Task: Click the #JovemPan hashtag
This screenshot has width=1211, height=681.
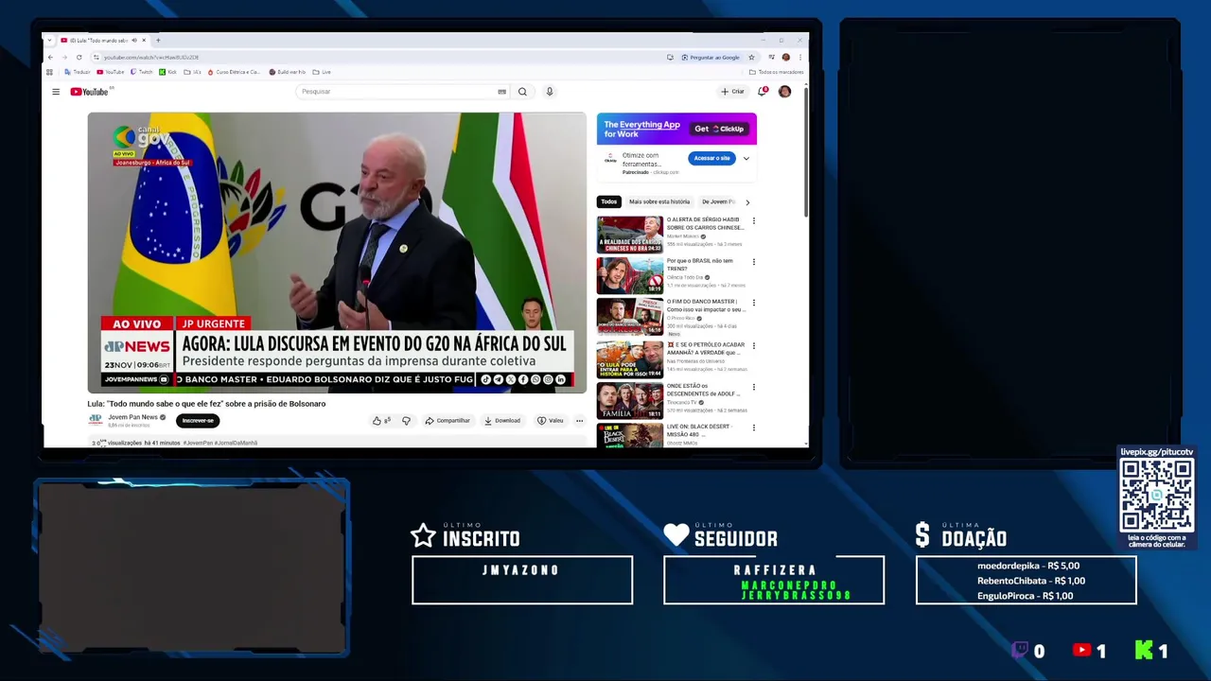Action: click(x=197, y=443)
